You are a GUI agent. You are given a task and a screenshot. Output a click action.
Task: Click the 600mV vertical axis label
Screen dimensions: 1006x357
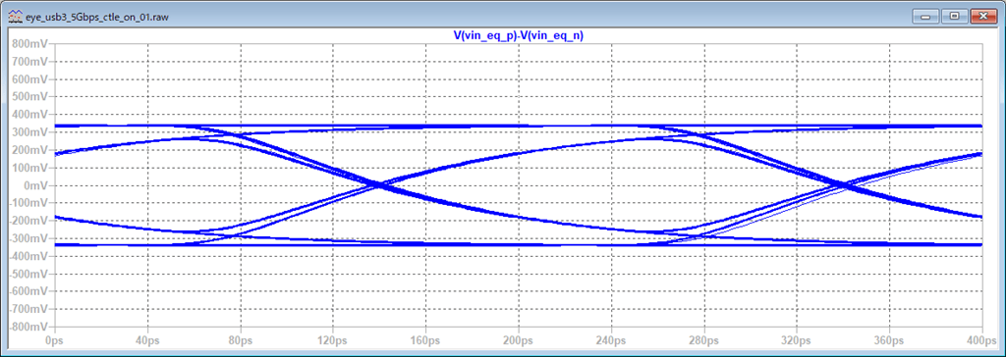[30, 79]
